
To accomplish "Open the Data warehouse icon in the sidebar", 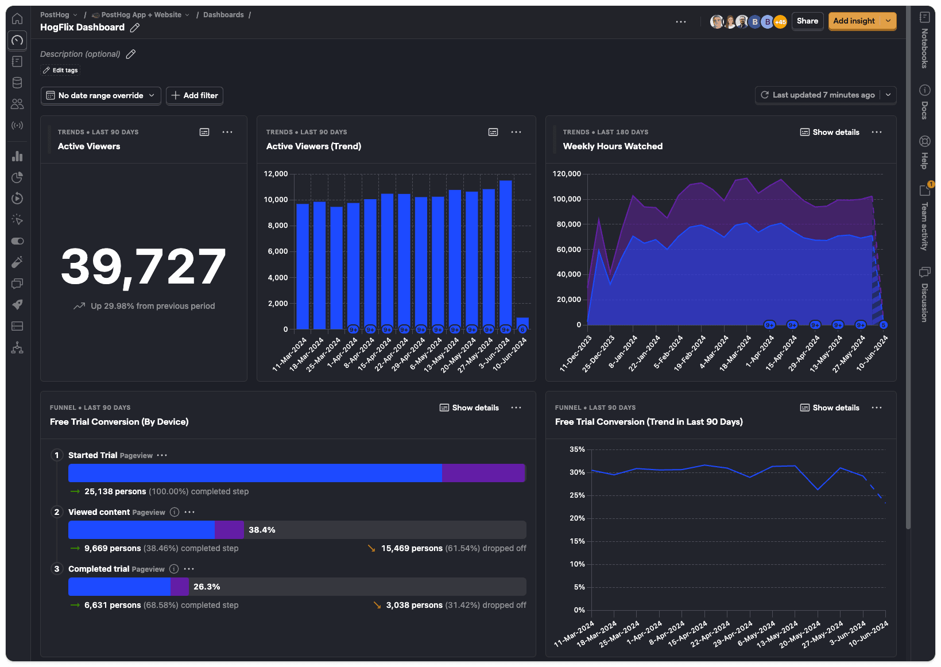I will [x=17, y=82].
